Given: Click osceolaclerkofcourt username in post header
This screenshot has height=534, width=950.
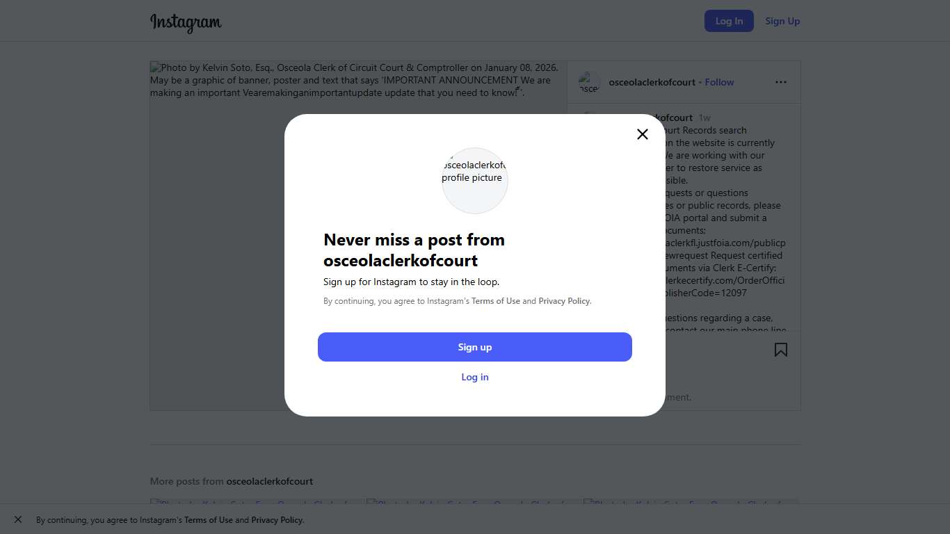Looking at the screenshot, I should click(x=652, y=82).
